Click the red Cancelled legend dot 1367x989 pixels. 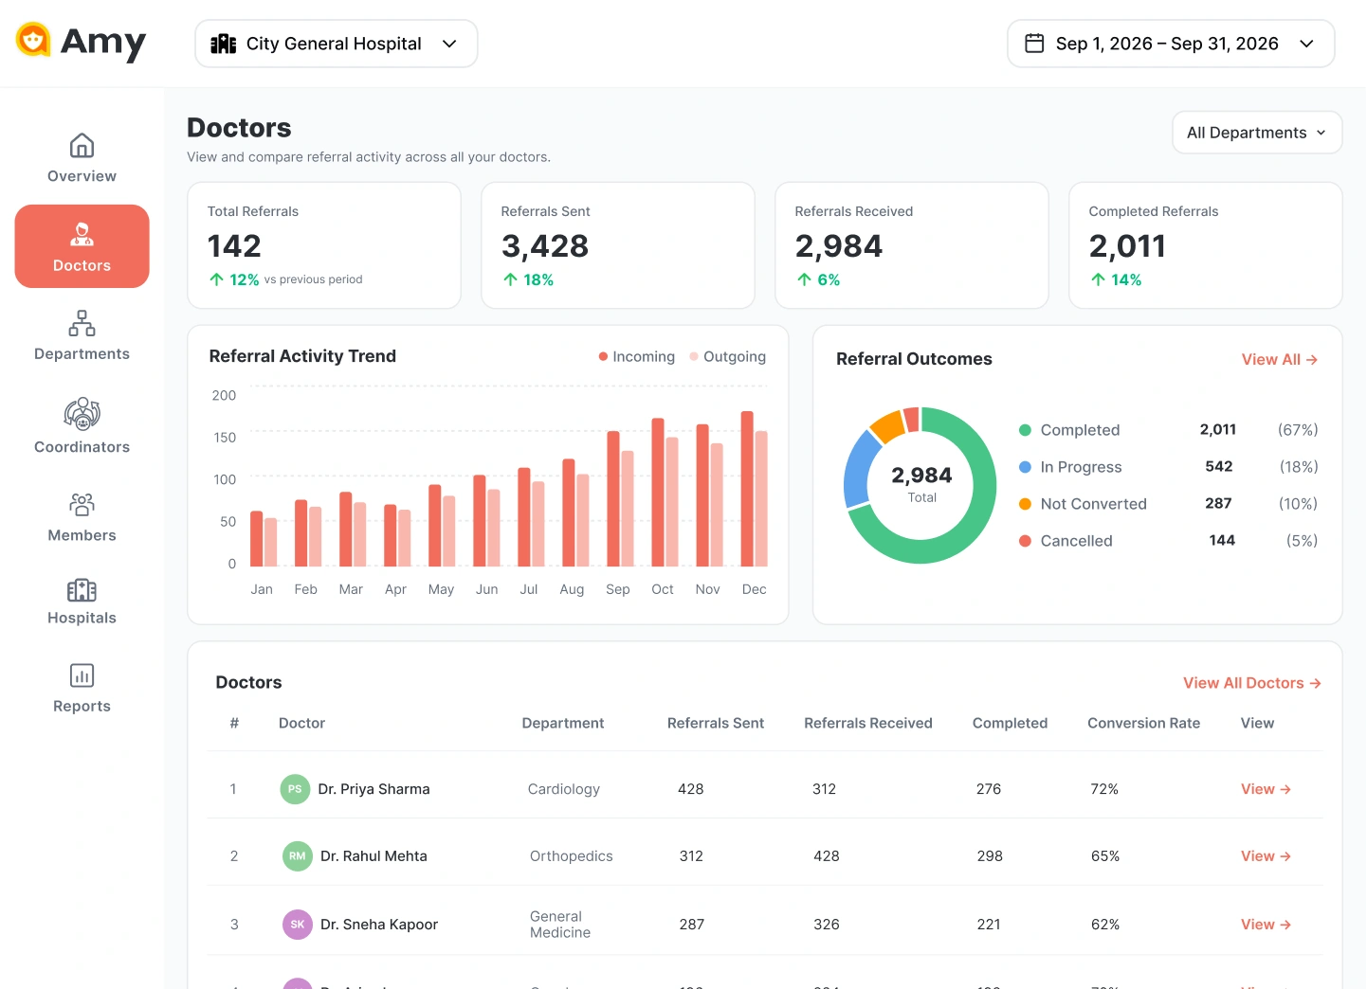pyautogui.click(x=1025, y=541)
